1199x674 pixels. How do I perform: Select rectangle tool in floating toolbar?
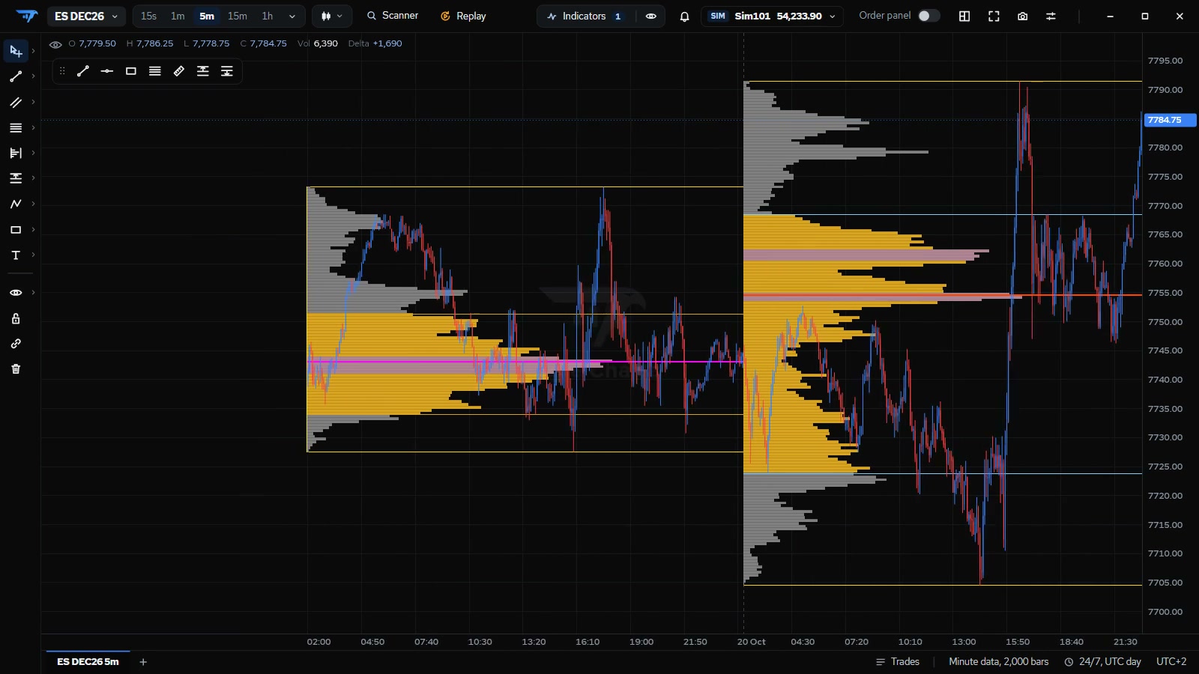pos(131,71)
